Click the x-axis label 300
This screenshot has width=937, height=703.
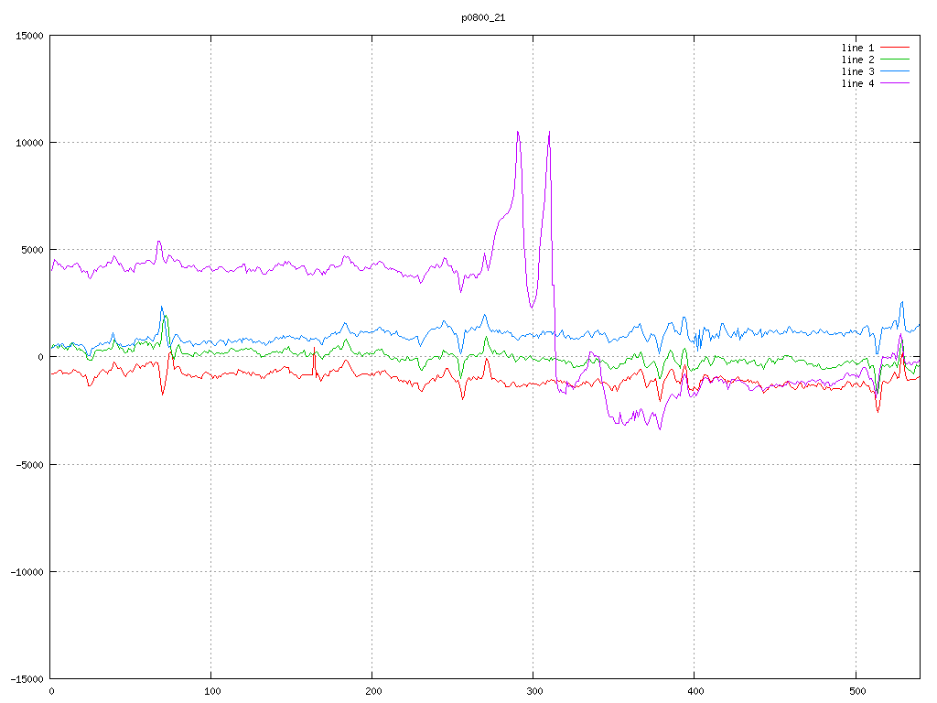pos(534,692)
